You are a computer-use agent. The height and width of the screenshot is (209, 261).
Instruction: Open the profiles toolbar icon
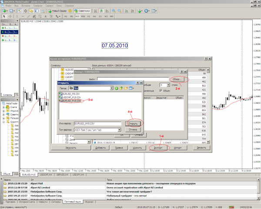point(12,11)
